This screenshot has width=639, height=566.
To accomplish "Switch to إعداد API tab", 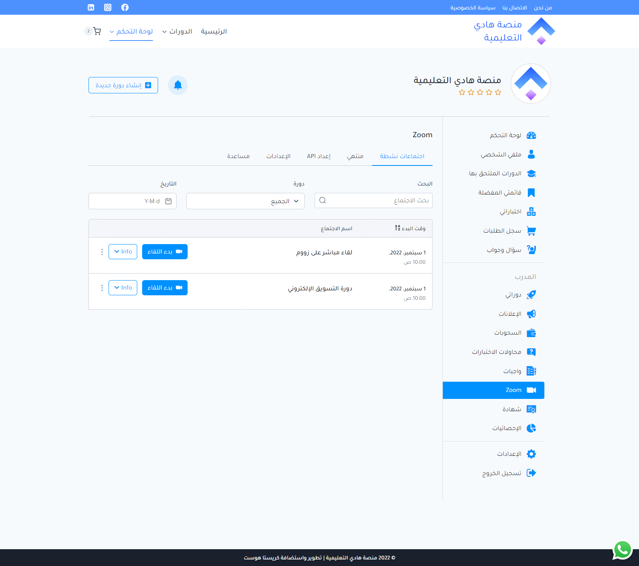I will pyautogui.click(x=319, y=156).
